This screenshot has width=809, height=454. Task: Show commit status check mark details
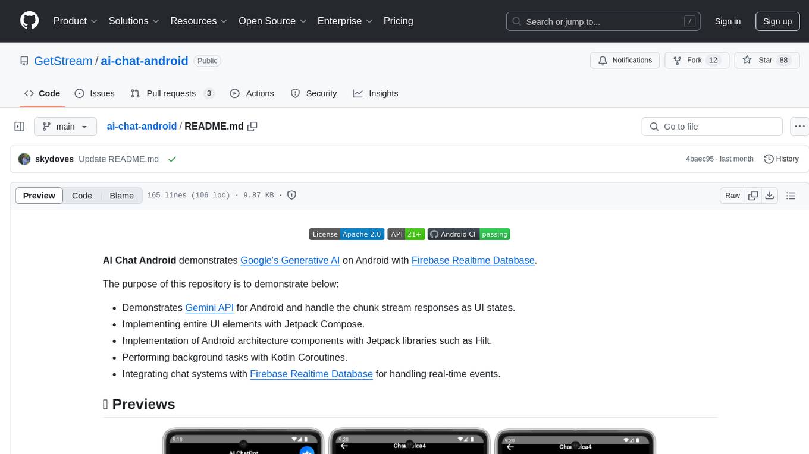click(172, 159)
